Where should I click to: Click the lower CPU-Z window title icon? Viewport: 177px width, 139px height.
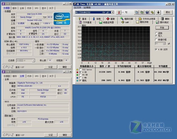pyautogui.click(x=4, y=72)
